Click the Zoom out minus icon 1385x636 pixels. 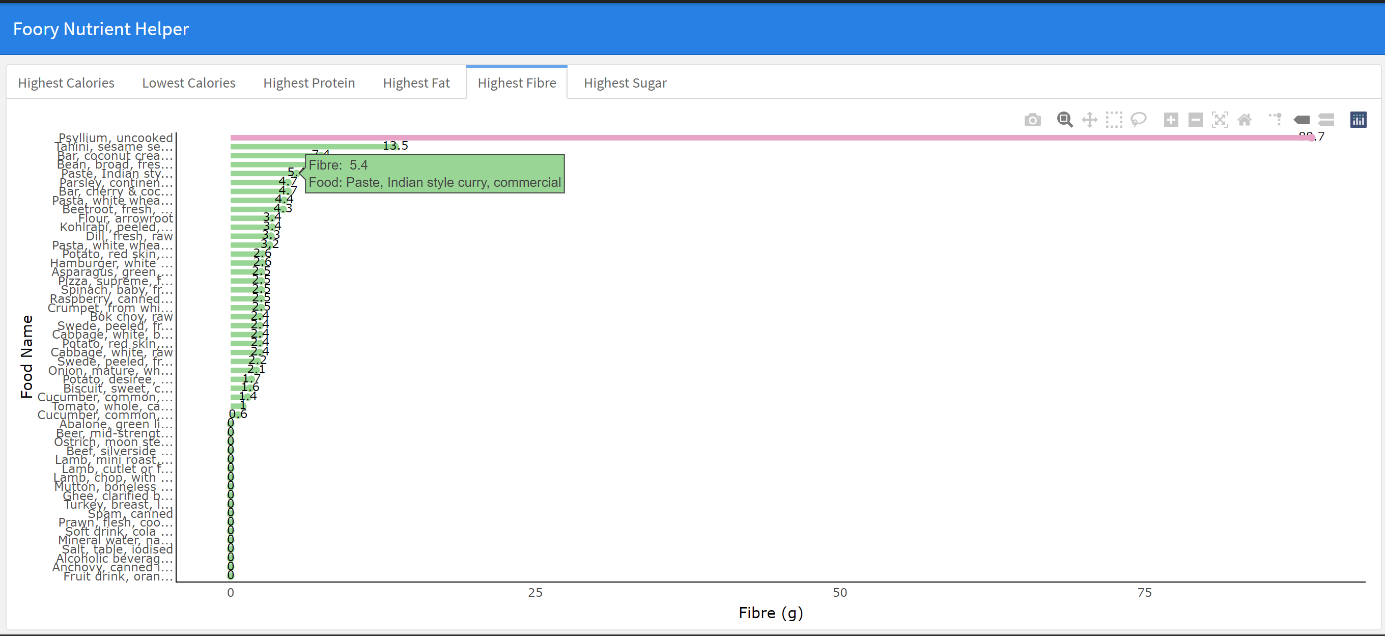pos(1195,120)
